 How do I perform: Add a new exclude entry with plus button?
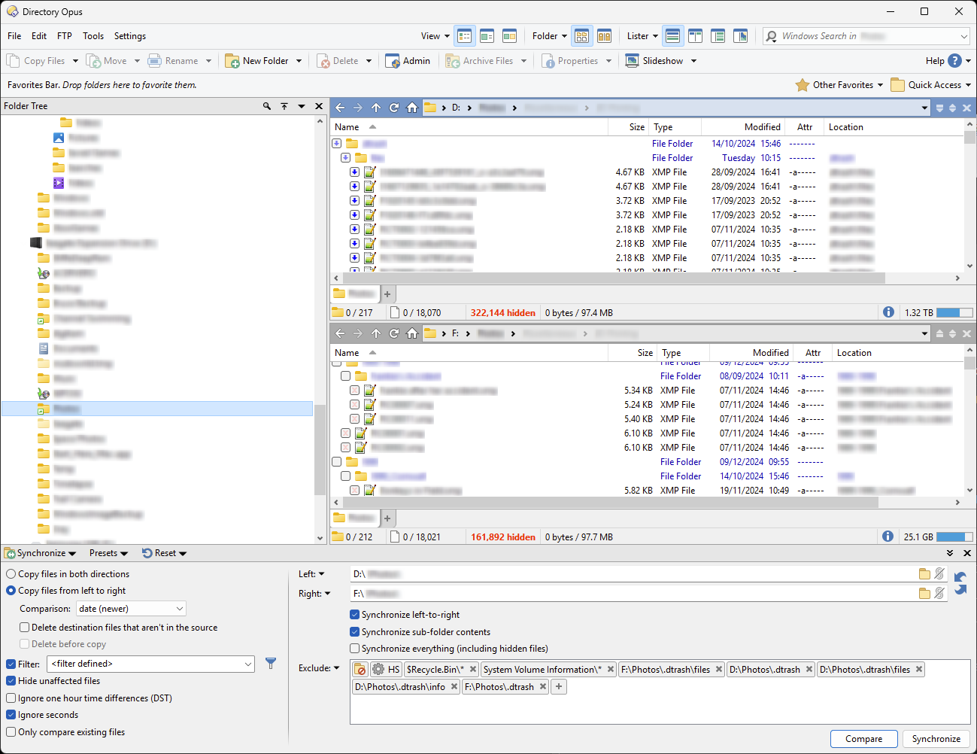click(x=559, y=687)
